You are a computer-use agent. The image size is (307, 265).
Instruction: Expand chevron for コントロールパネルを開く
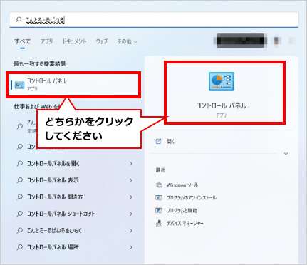[x=131, y=164]
